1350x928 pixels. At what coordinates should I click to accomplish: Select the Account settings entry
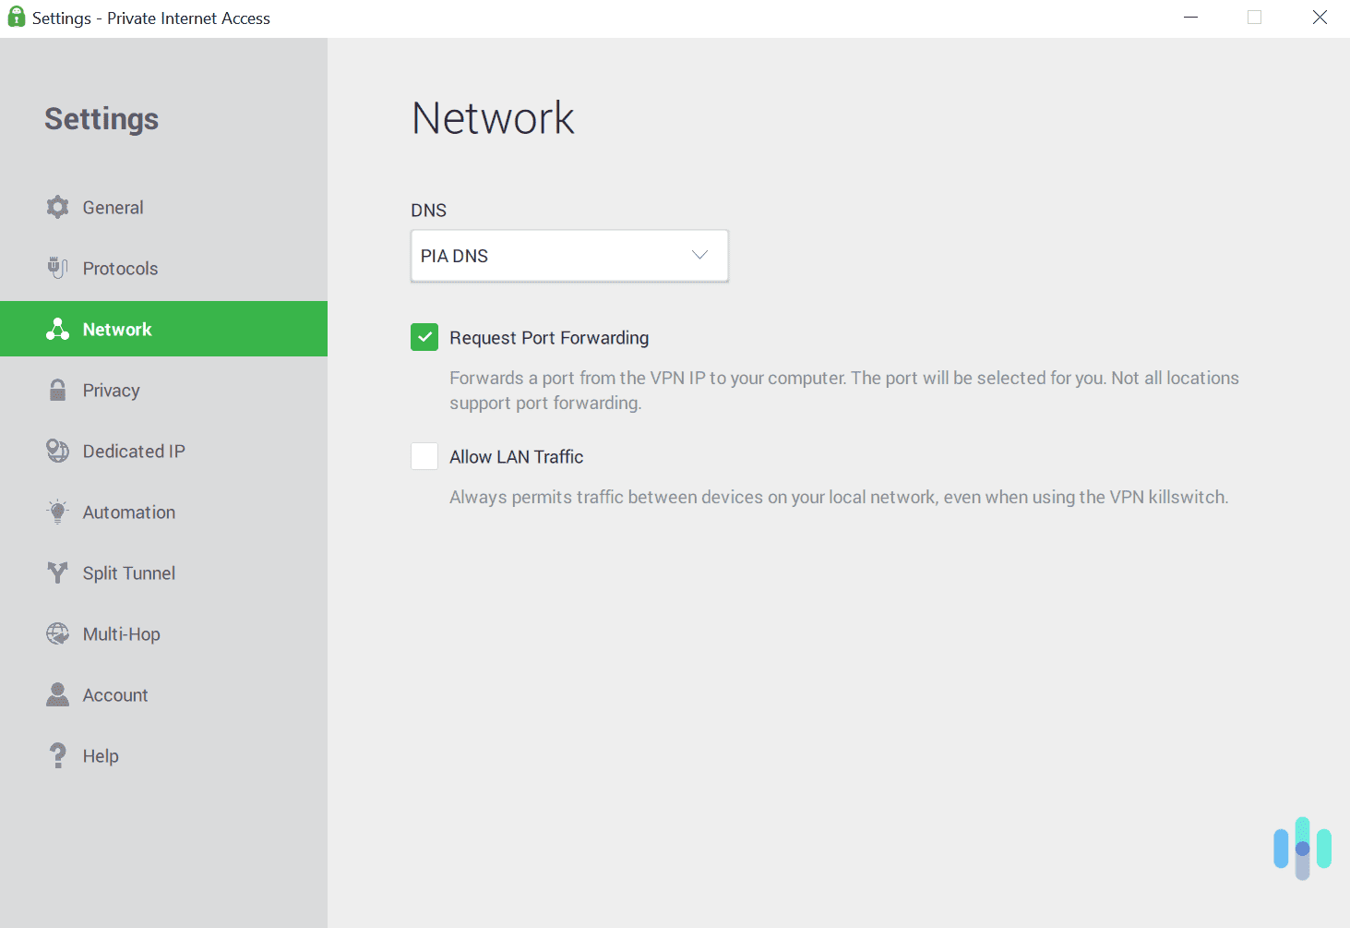114,694
